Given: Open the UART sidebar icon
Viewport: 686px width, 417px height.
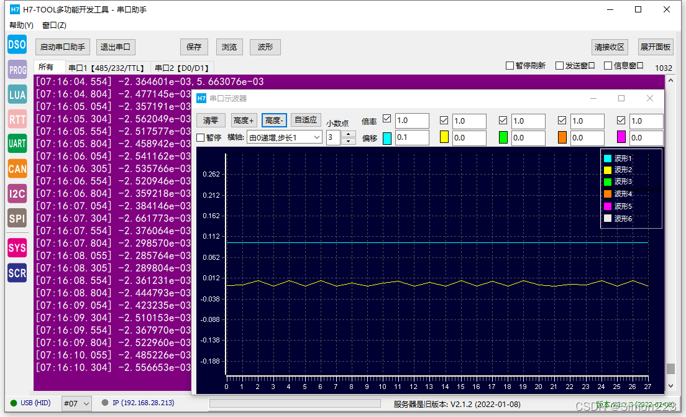Looking at the screenshot, I should (x=17, y=144).
